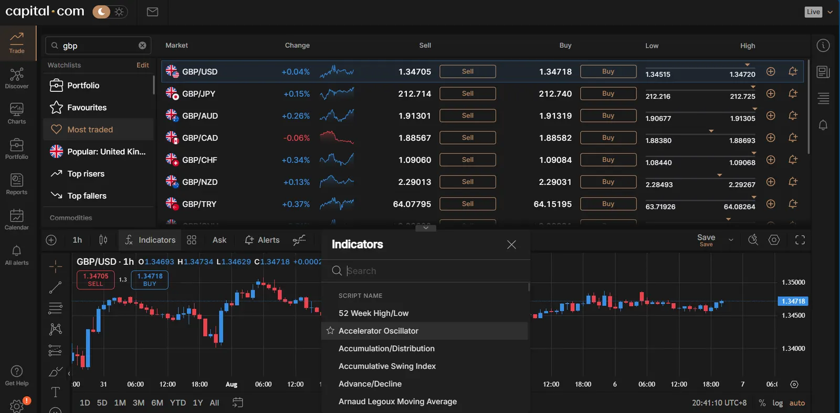
Task: Select the crosshair cursor tool
Action: click(x=55, y=266)
